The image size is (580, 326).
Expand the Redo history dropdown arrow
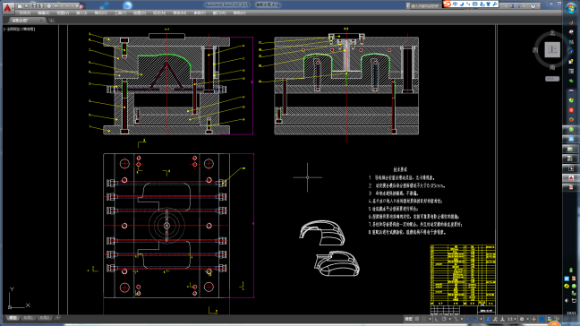(x=72, y=6)
